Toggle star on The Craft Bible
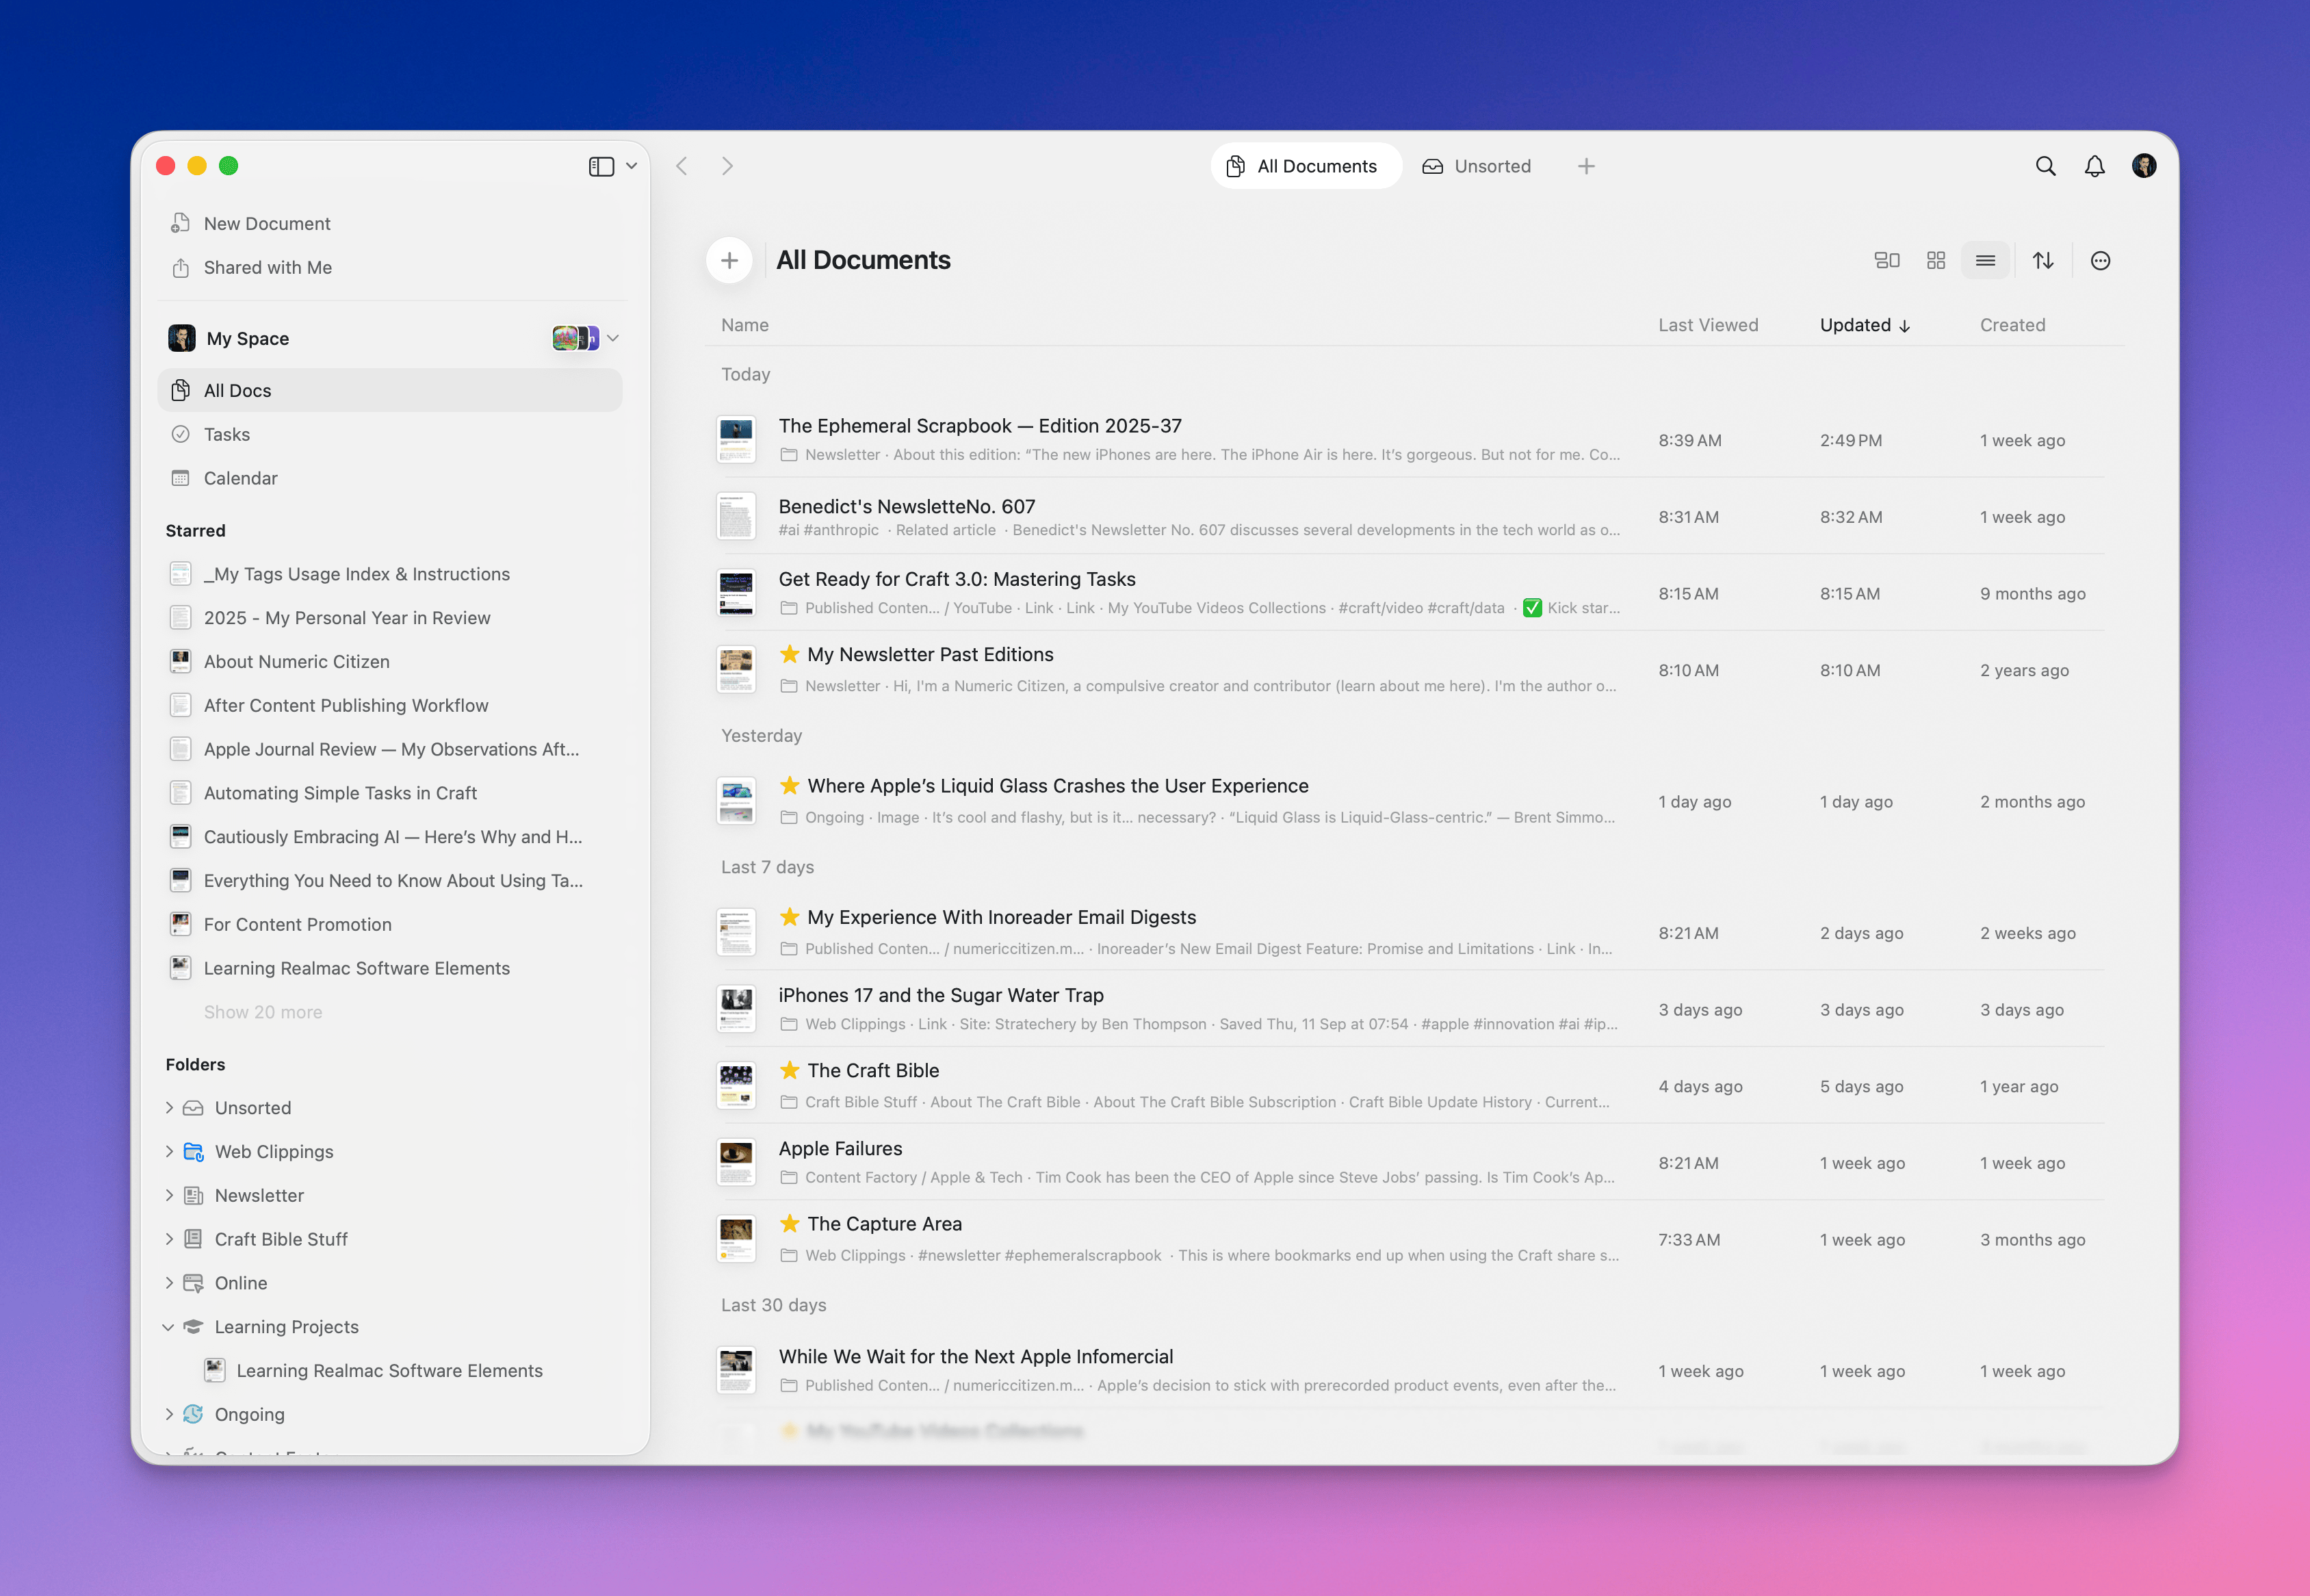 790,1070
